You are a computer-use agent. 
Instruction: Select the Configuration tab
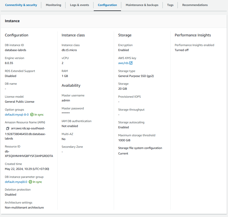107,5
